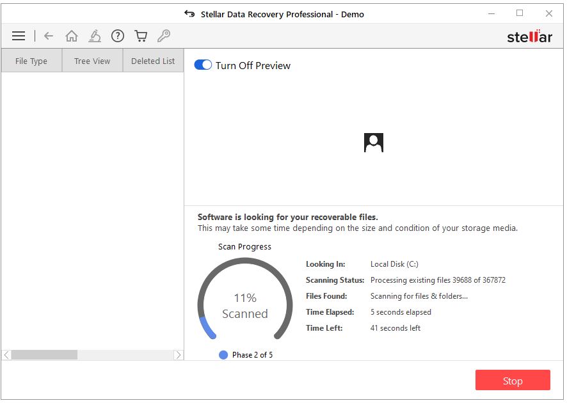
Task: Click the '11%' scanned text
Action: [245, 298]
